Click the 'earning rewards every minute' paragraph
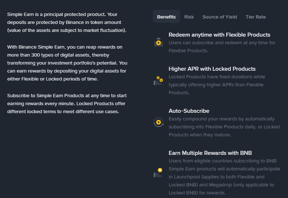 coord(67,104)
